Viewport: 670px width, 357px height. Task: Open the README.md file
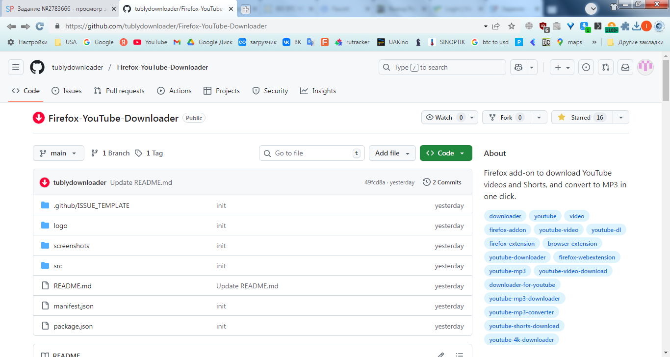pyautogui.click(x=73, y=286)
